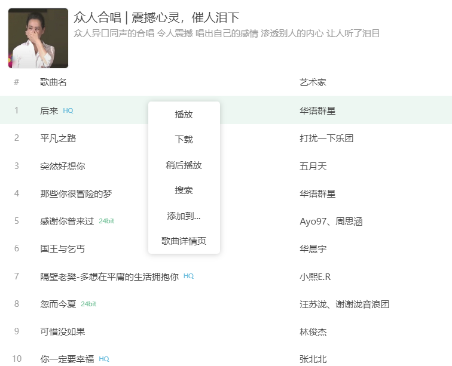This screenshot has width=452, height=366.
Task: Select 搜索 from the context menu
Action: click(x=184, y=190)
